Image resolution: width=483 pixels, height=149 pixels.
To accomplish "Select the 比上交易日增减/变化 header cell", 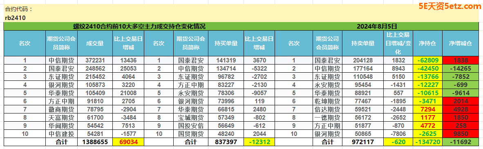I will click(398, 43).
